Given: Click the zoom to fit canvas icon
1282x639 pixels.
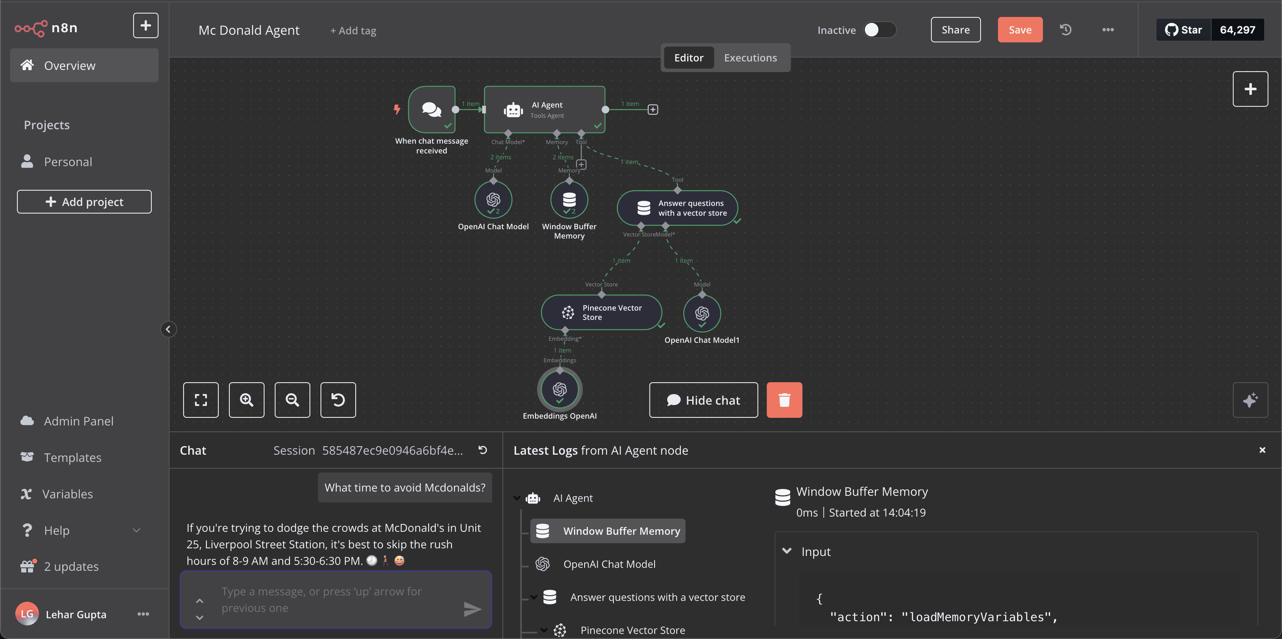Looking at the screenshot, I should pyautogui.click(x=201, y=400).
